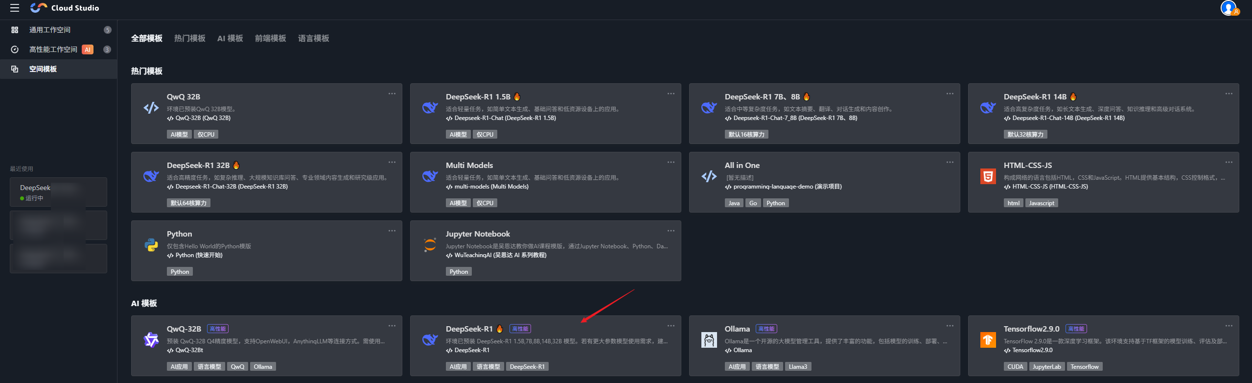Screen dimensions: 1252x383
Task: Click the workspace count 5 badge
Action: coord(108,30)
